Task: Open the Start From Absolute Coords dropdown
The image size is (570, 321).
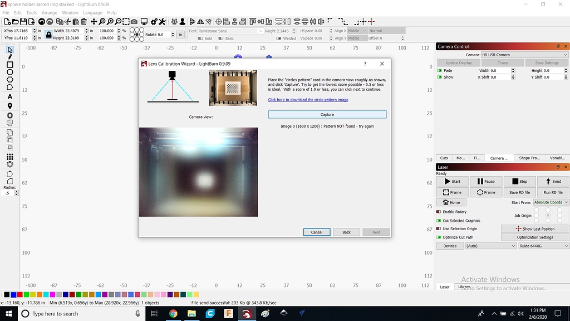Action: pos(551,202)
